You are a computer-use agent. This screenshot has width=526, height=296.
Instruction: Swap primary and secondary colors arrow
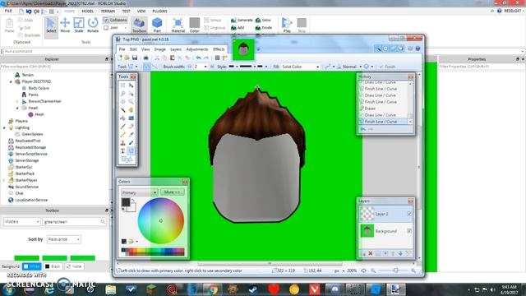tap(133, 201)
